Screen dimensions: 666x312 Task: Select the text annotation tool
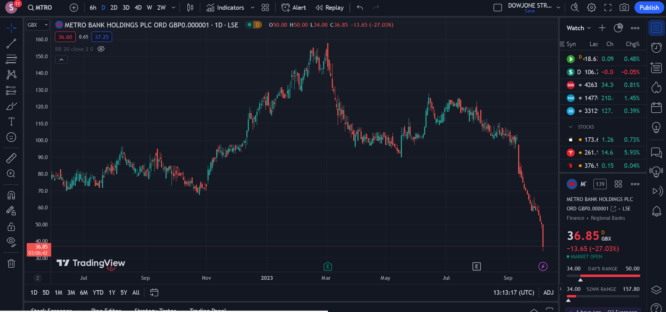pos(11,122)
